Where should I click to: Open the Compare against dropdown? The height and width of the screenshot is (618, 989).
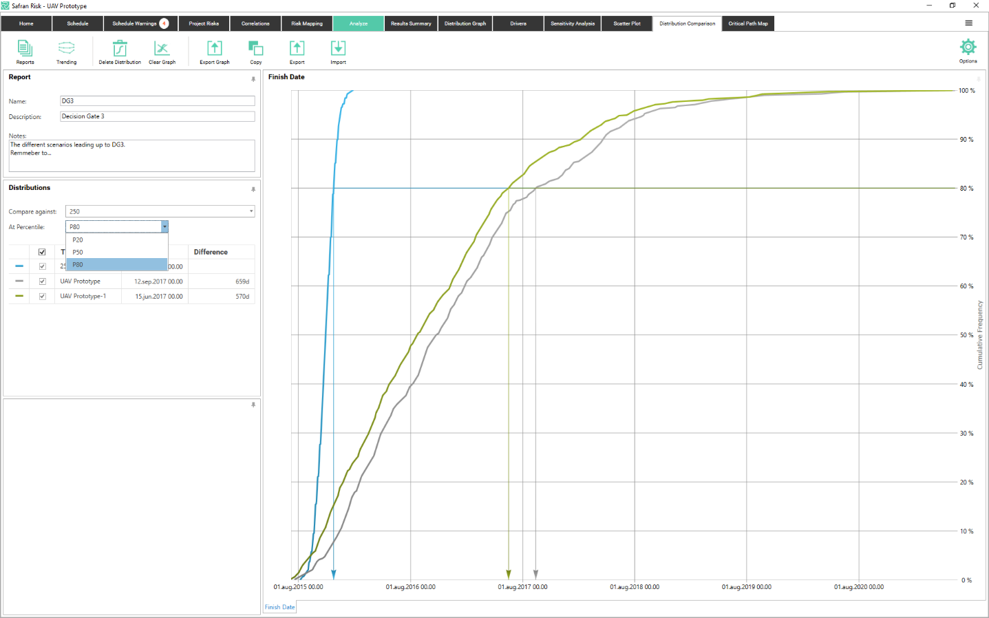point(160,211)
